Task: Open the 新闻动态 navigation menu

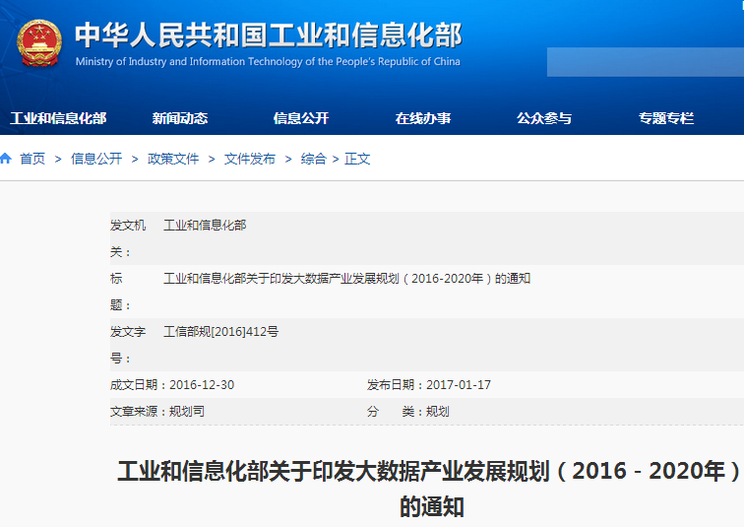Action: (180, 118)
